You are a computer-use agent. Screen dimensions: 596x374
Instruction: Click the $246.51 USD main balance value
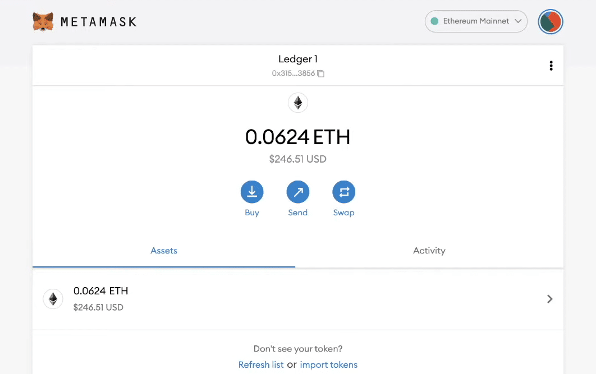pos(298,159)
